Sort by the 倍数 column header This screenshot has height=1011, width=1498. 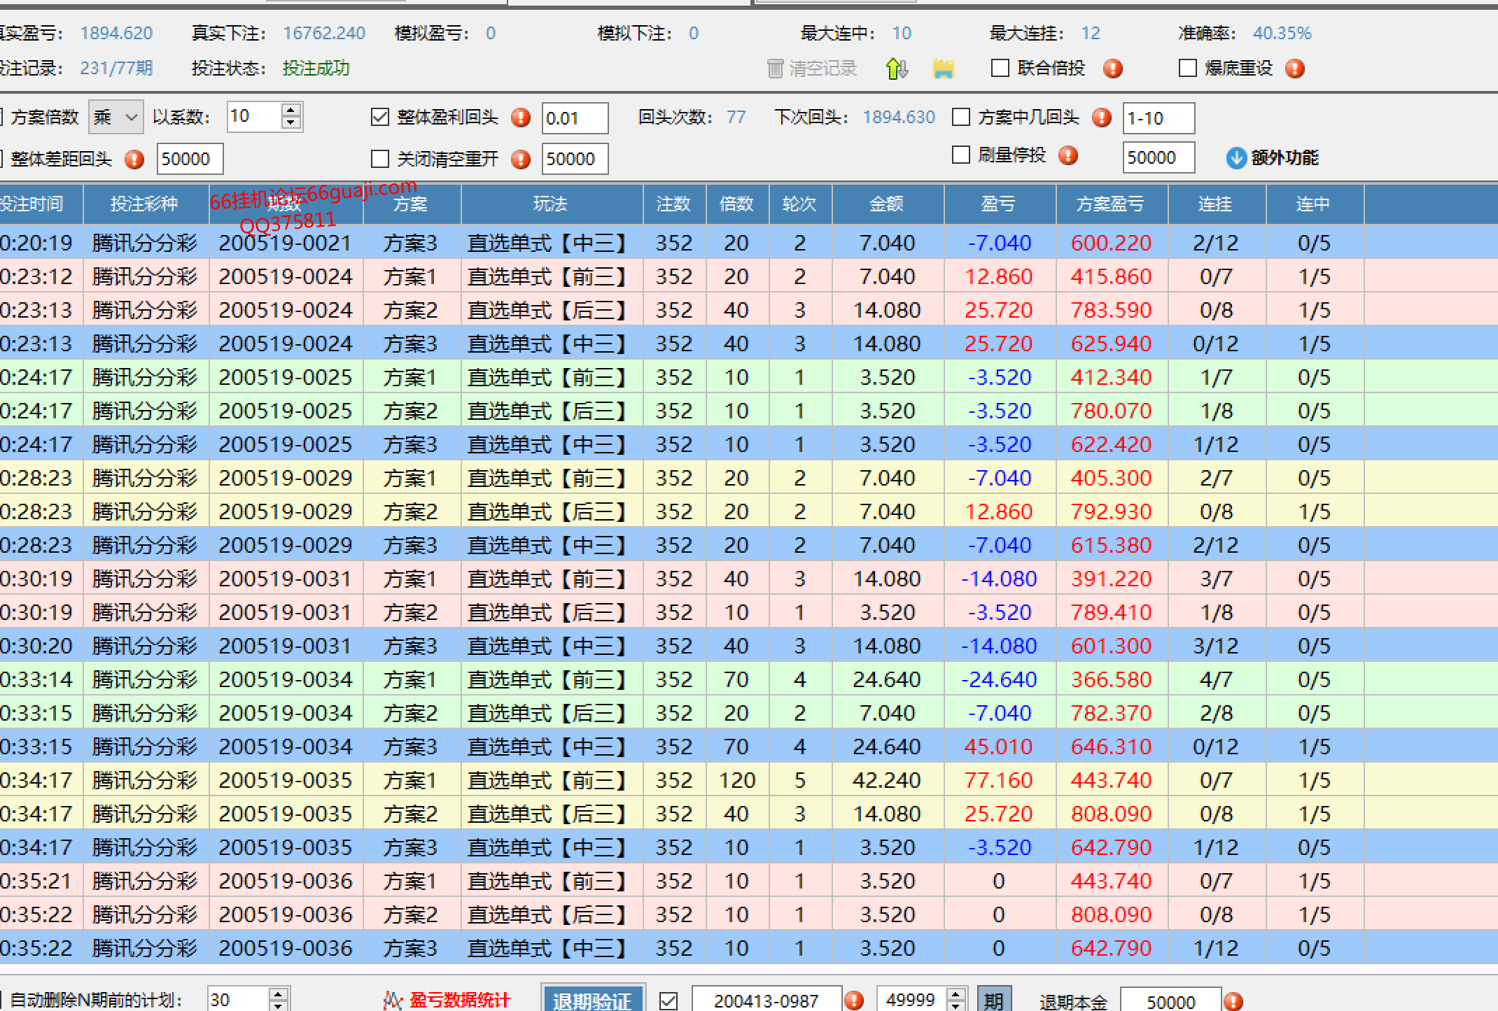click(x=737, y=204)
